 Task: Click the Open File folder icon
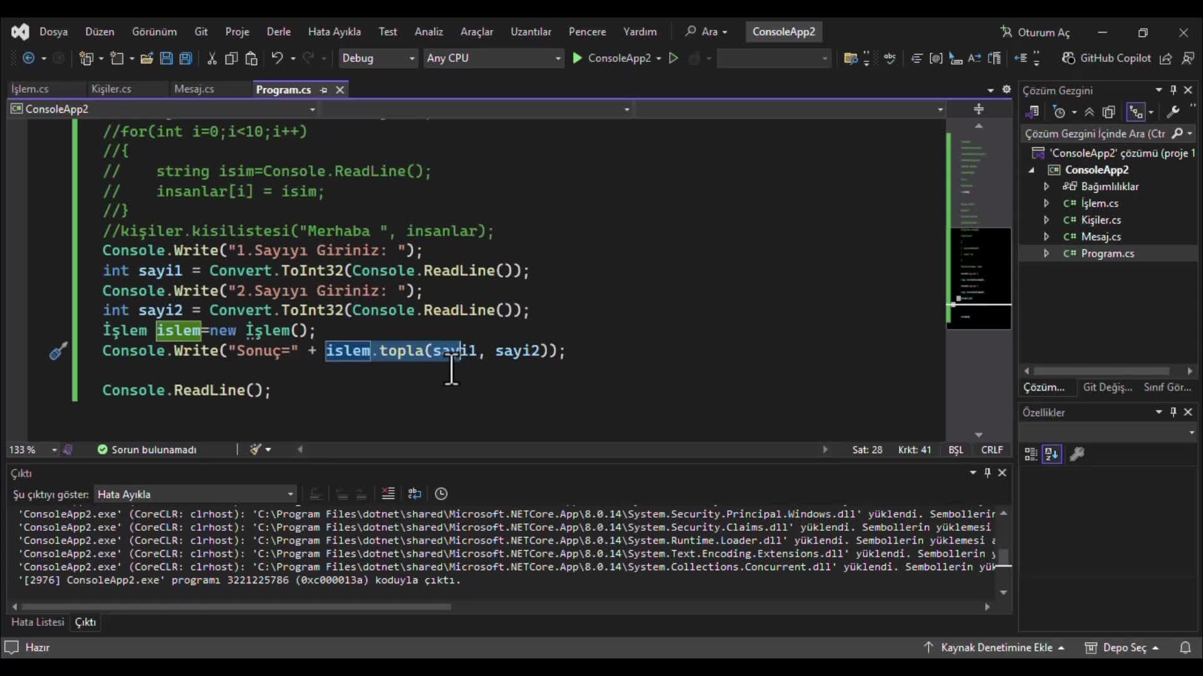tap(147, 58)
